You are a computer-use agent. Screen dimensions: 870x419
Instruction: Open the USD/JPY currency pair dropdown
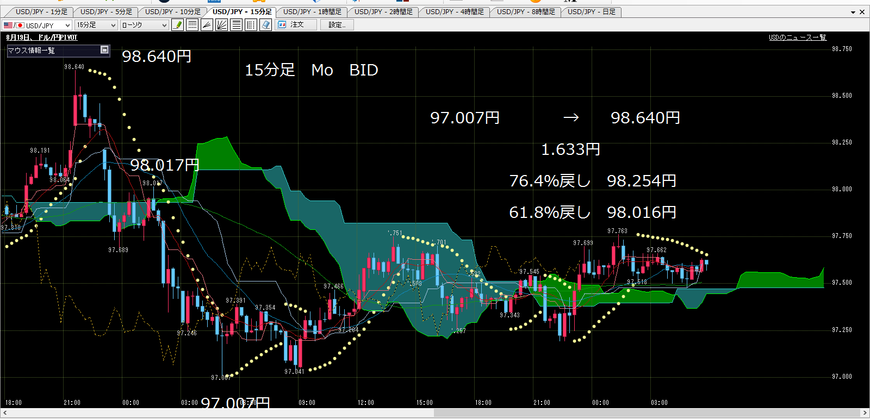click(x=36, y=25)
